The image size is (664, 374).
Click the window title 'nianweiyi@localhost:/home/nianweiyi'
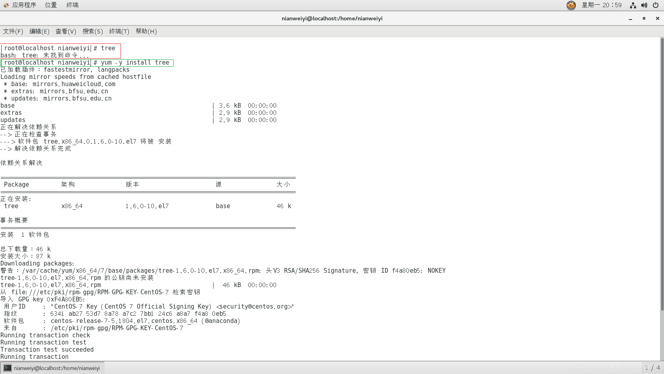[x=332, y=18]
